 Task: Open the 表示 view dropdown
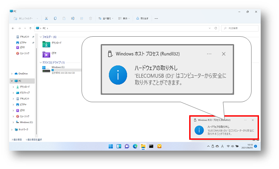[x=124, y=18]
